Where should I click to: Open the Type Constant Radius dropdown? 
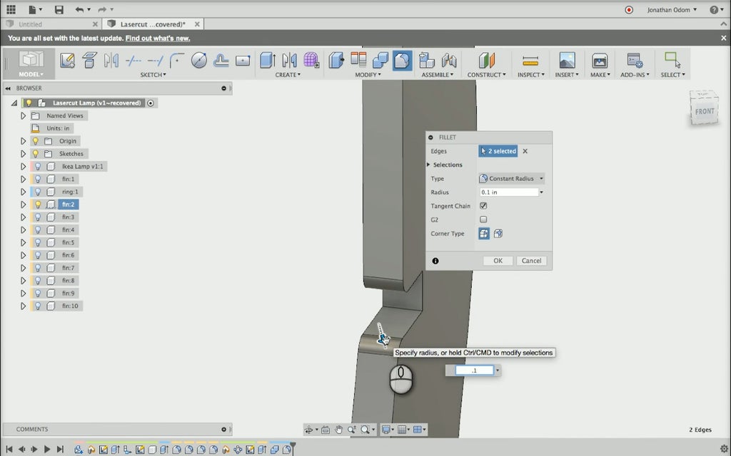click(512, 179)
